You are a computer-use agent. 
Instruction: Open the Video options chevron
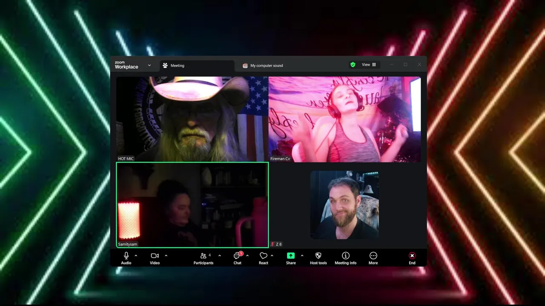click(x=166, y=255)
